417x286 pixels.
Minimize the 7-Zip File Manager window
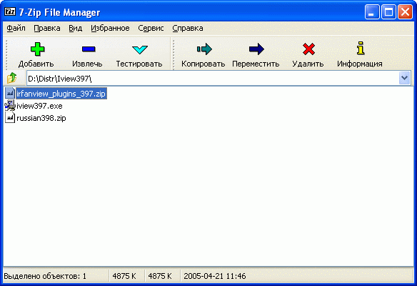[371, 12]
